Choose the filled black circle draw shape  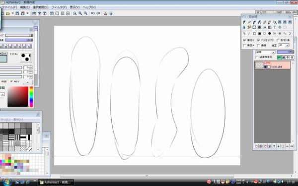[x=270, y=34]
